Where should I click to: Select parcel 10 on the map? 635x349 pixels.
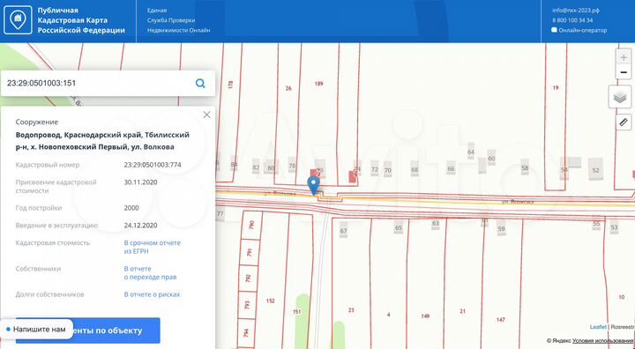(x=621, y=297)
